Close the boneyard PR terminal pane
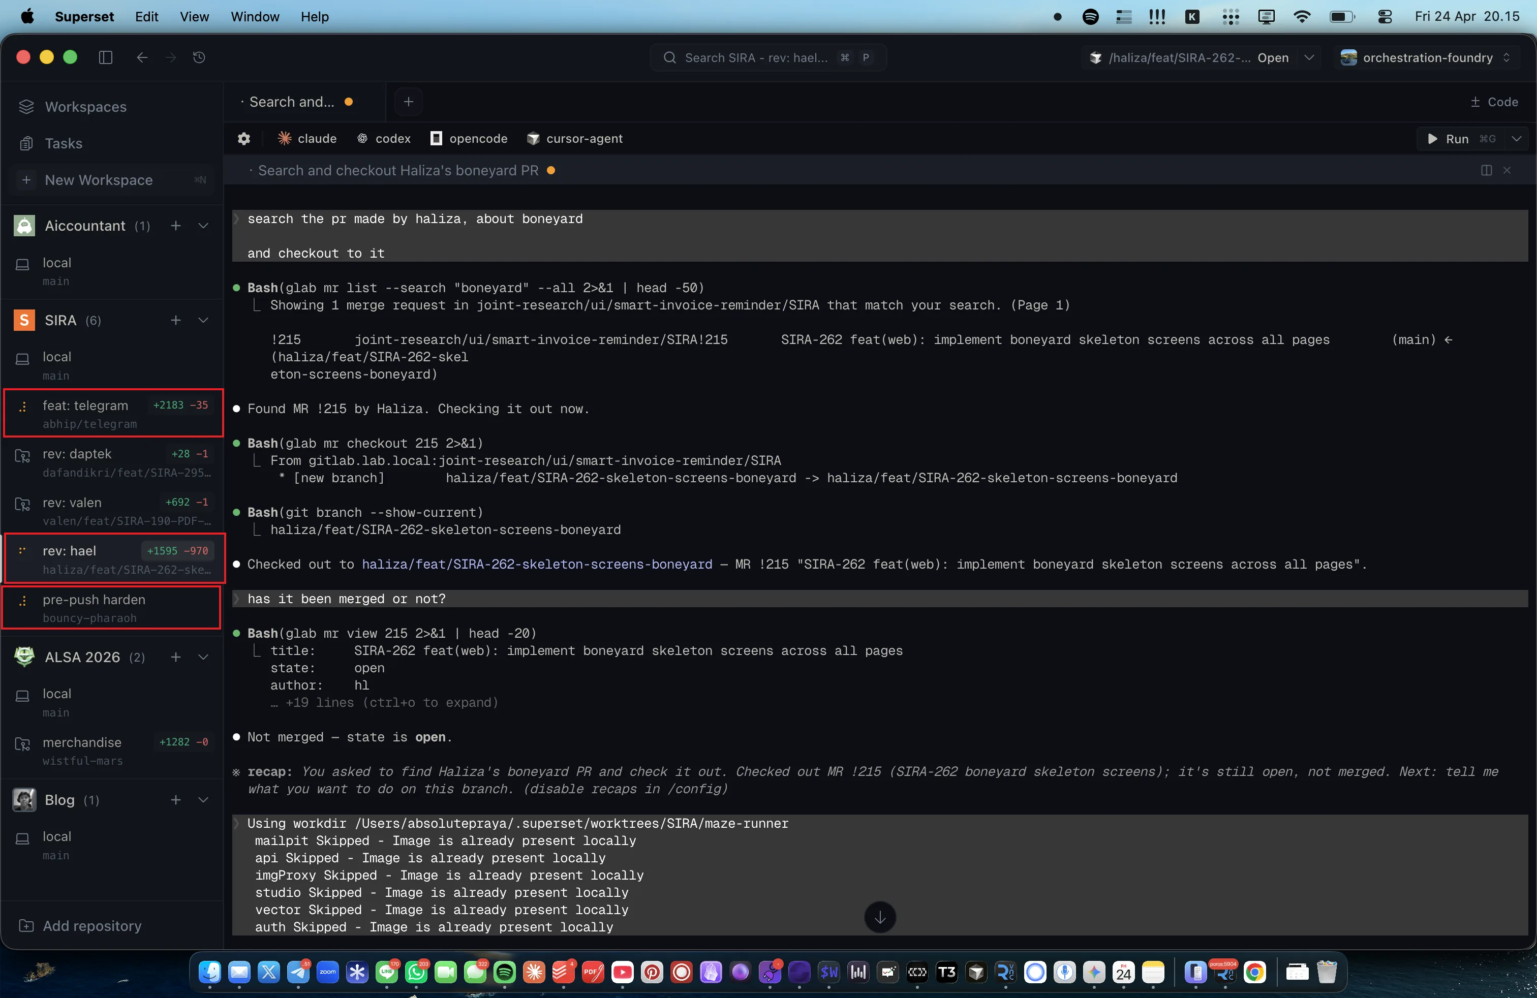1537x998 pixels. click(x=1508, y=170)
